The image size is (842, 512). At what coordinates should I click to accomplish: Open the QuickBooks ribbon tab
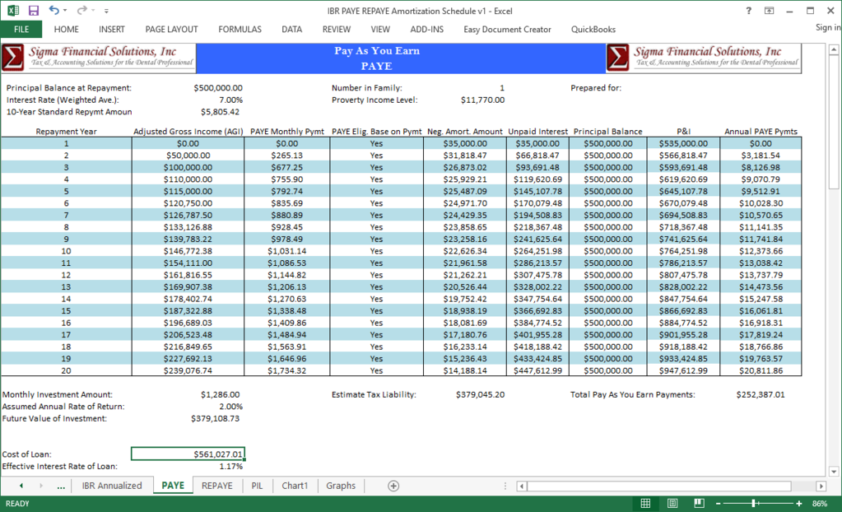(593, 29)
